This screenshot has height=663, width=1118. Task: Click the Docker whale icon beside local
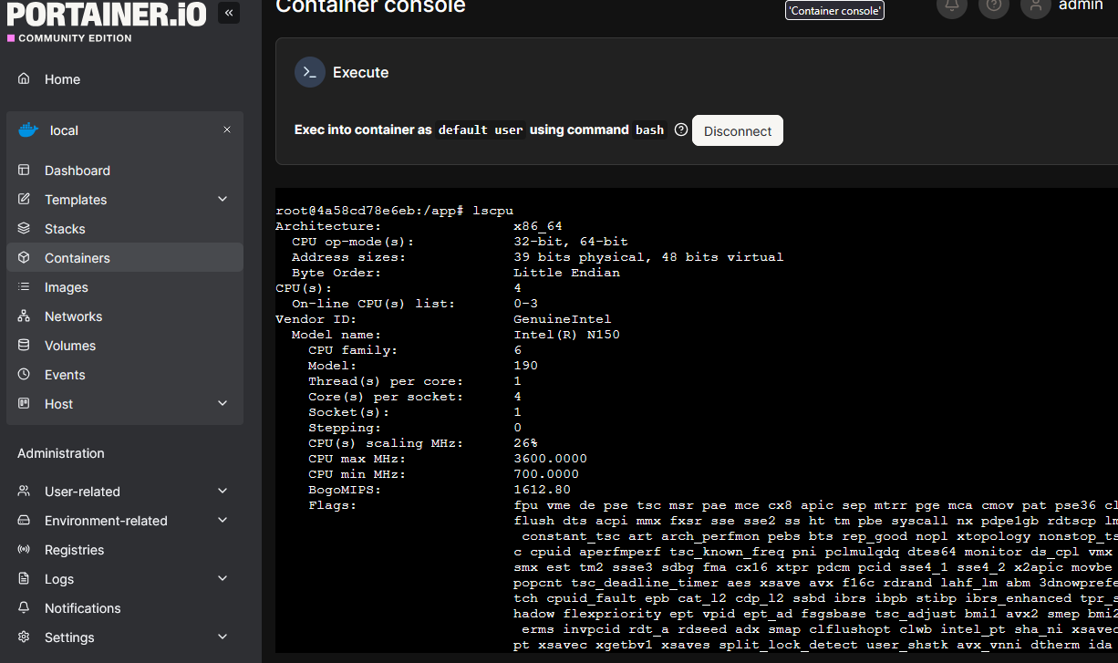coord(28,130)
